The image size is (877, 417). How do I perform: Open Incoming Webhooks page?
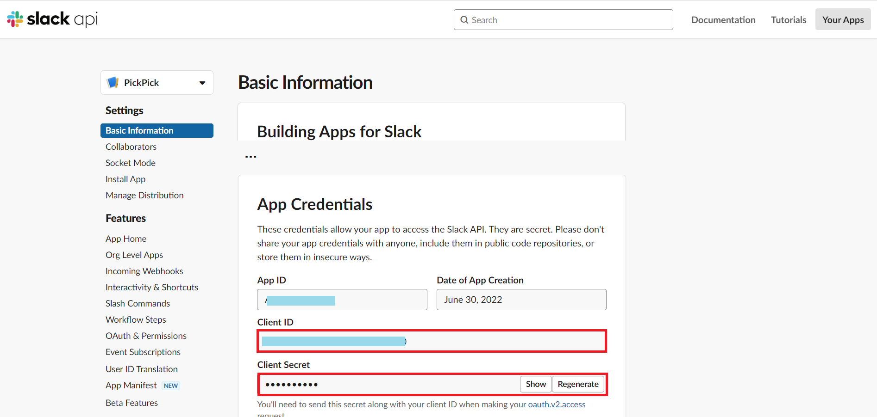coord(144,271)
